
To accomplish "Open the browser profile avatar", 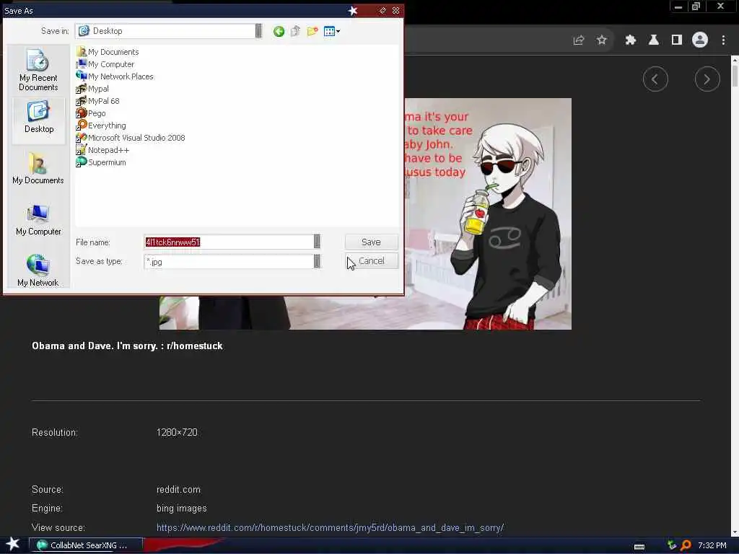I will point(700,40).
